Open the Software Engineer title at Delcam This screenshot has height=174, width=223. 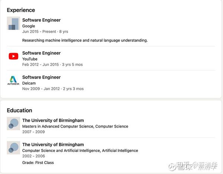41,77
